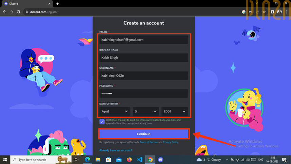This screenshot has width=291, height=164.
Task: Show hidden system tray icons
Action: point(227,160)
